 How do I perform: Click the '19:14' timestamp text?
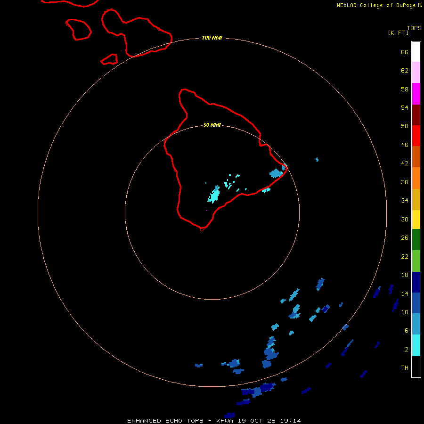[x=291, y=421]
